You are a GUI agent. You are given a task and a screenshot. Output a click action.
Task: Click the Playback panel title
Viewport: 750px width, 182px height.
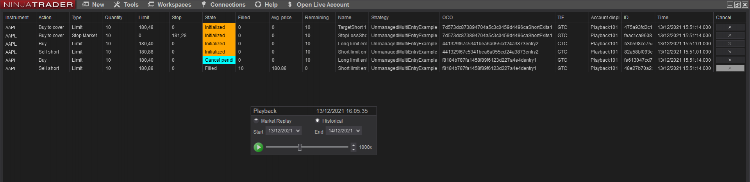[x=265, y=111]
